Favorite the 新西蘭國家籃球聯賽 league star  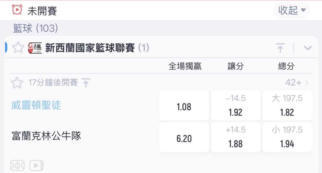point(18,48)
